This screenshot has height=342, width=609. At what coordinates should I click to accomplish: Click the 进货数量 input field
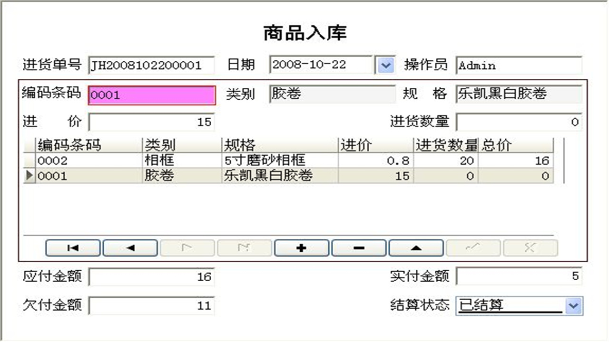pos(518,122)
